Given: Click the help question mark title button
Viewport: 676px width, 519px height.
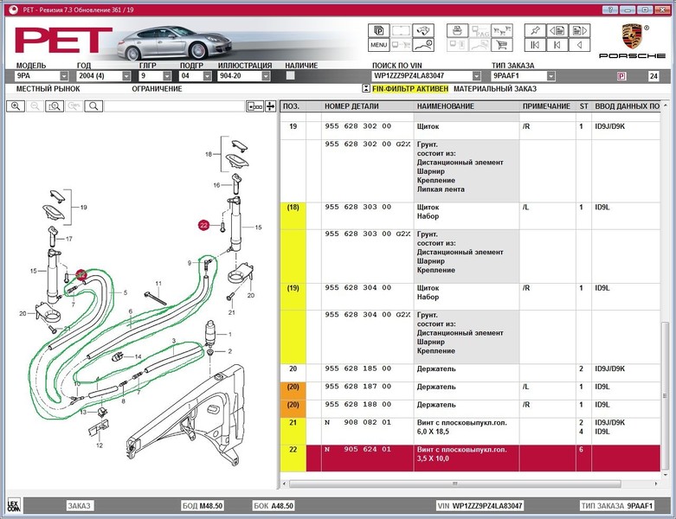Looking at the screenshot, I should [610, 10].
